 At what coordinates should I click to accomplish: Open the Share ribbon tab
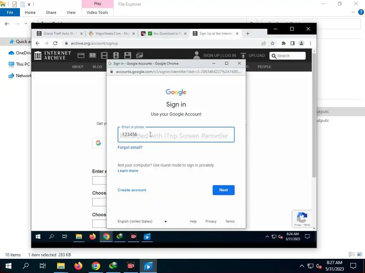51,12
